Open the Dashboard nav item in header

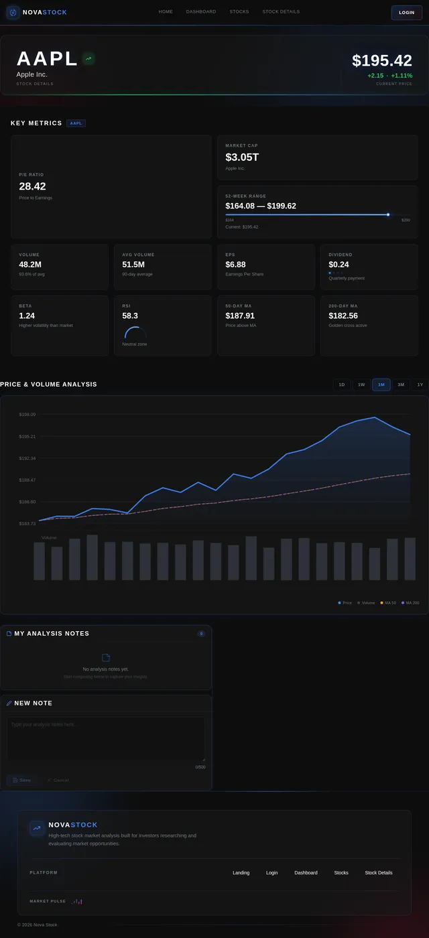click(201, 11)
